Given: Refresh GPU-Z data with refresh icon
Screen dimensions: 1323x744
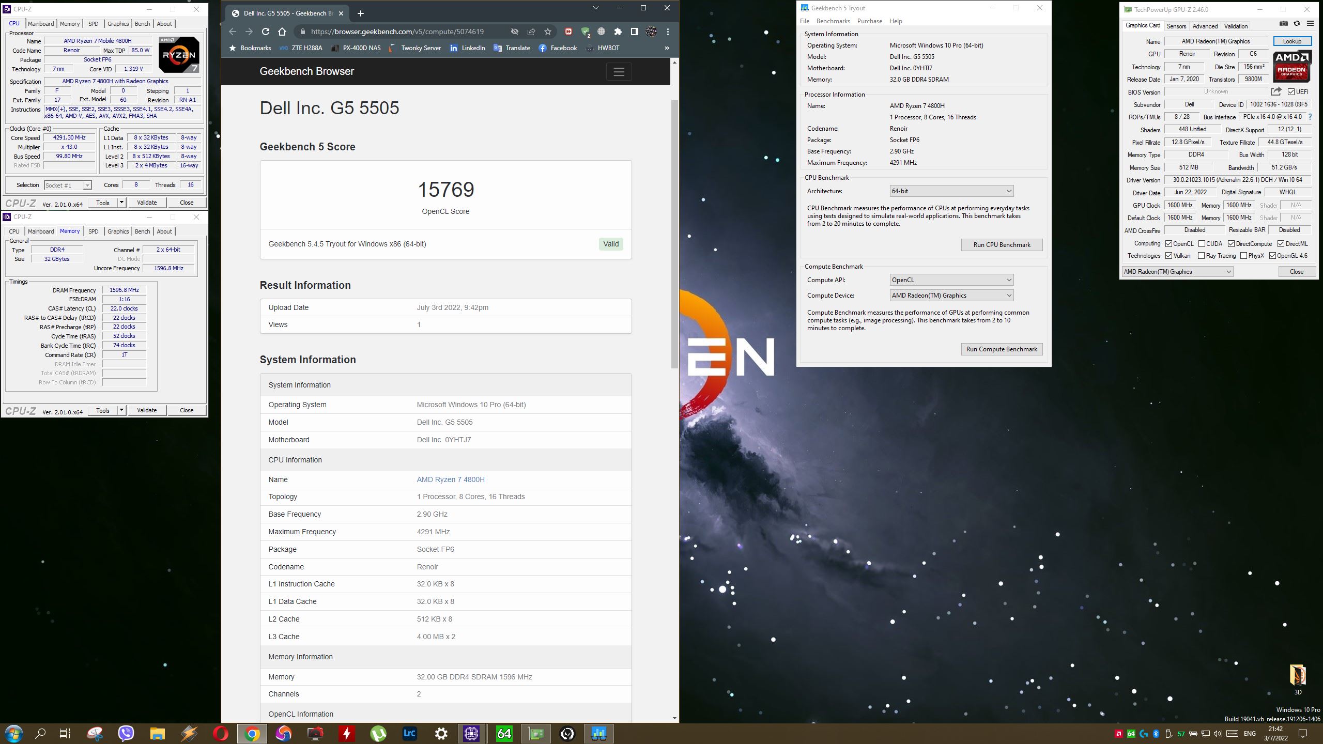Looking at the screenshot, I should [x=1297, y=23].
